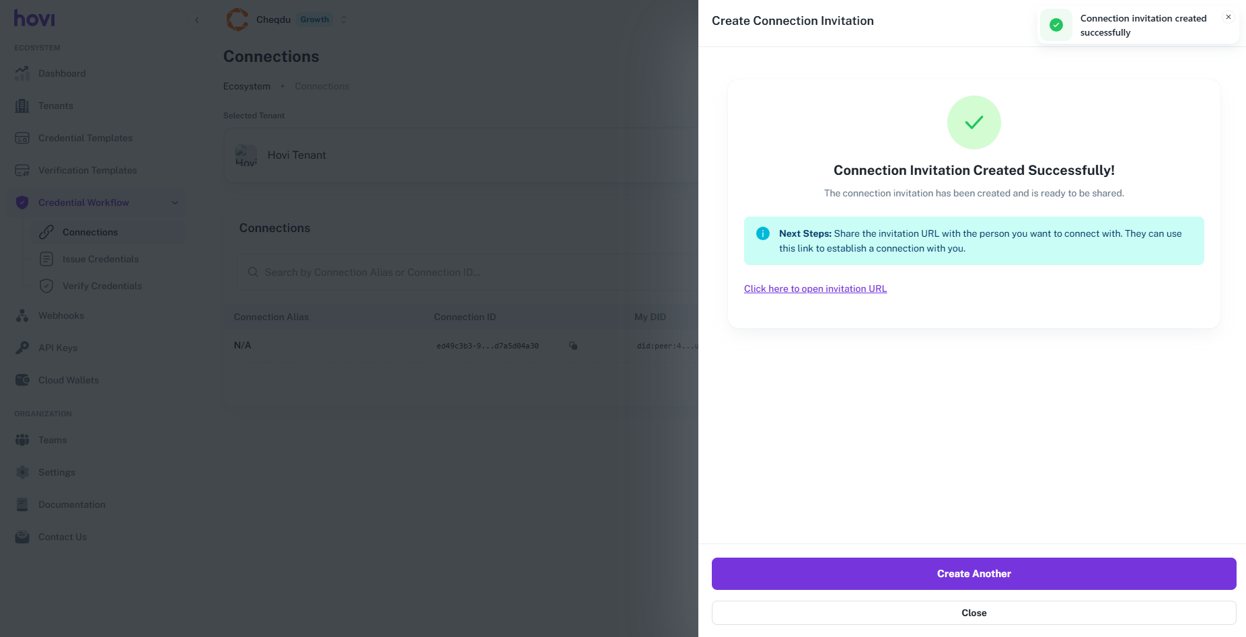Open the Cheqdu organization switcher
Image resolution: width=1246 pixels, height=637 pixels.
coord(344,20)
